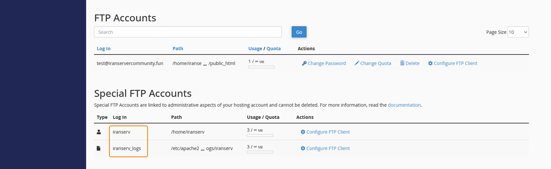Click gear icon in the iranserv_logs row
Image resolution: width=551 pixels, height=169 pixels.
[x=303, y=149]
